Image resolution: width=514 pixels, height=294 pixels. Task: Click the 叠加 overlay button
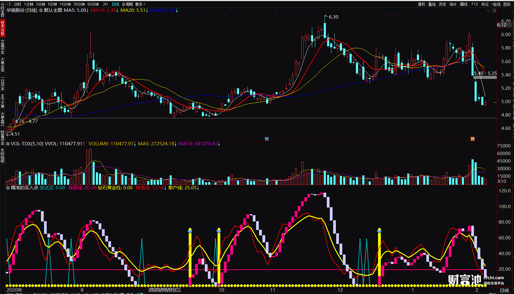432,4
